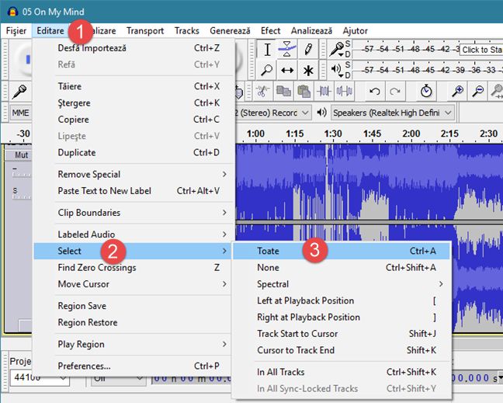Image resolution: width=503 pixels, height=403 pixels.
Task: Open the Stereo recording channels dropdown
Action: [x=272, y=113]
